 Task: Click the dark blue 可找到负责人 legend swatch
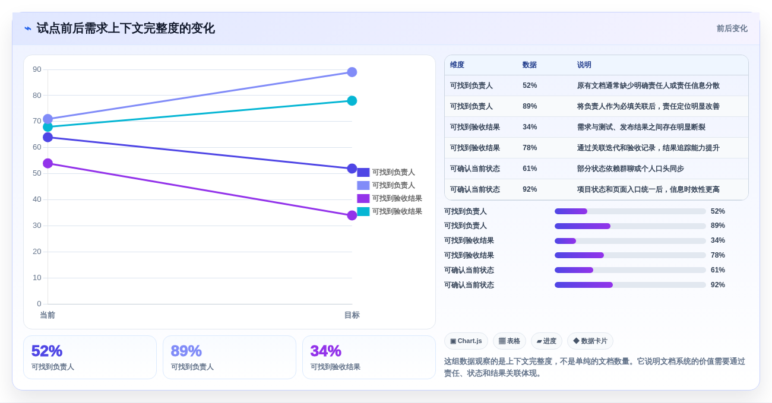click(x=363, y=172)
